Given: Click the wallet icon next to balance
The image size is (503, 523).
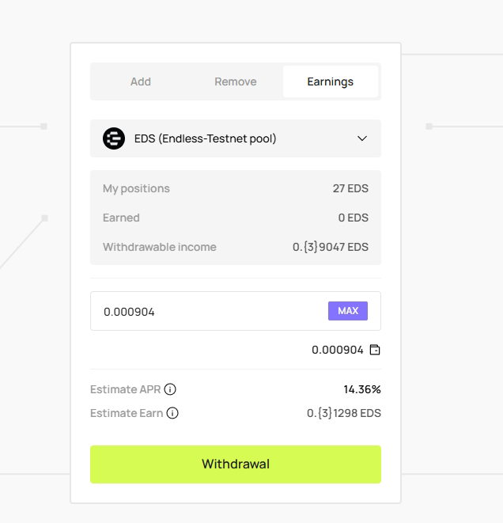Looking at the screenshot, I should [375, 350].
